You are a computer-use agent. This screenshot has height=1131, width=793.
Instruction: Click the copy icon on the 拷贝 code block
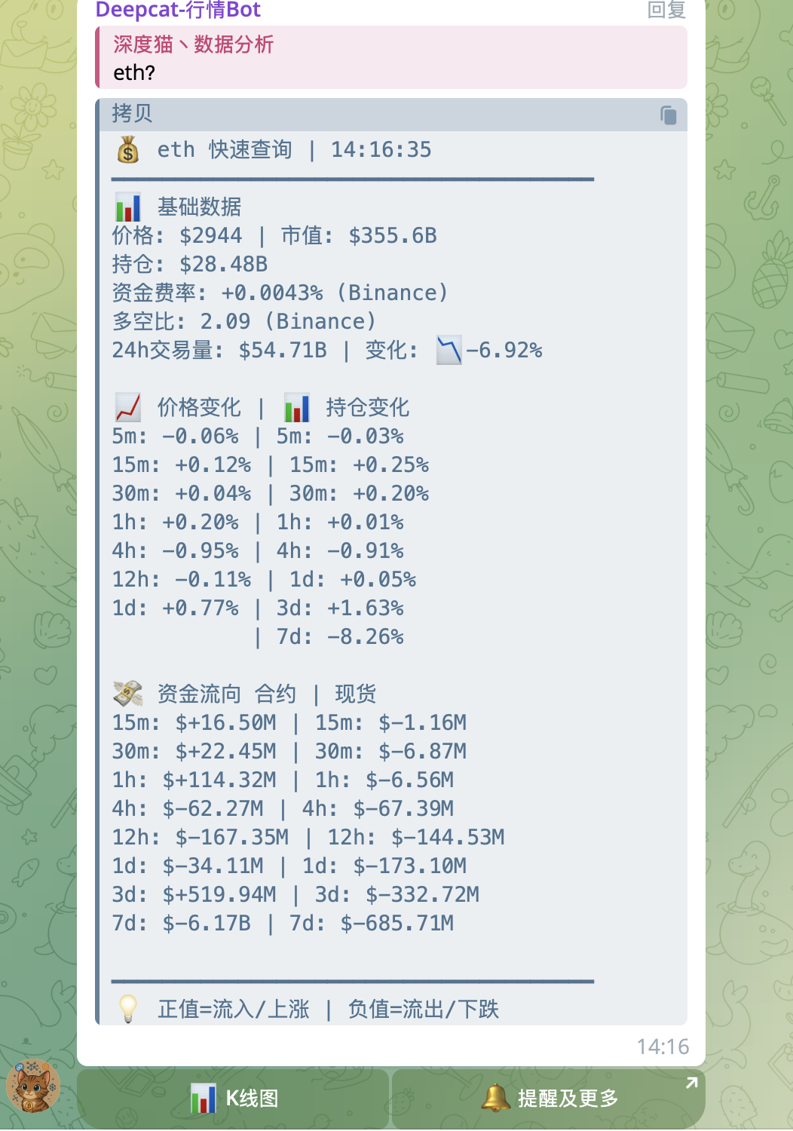point(668,115)
